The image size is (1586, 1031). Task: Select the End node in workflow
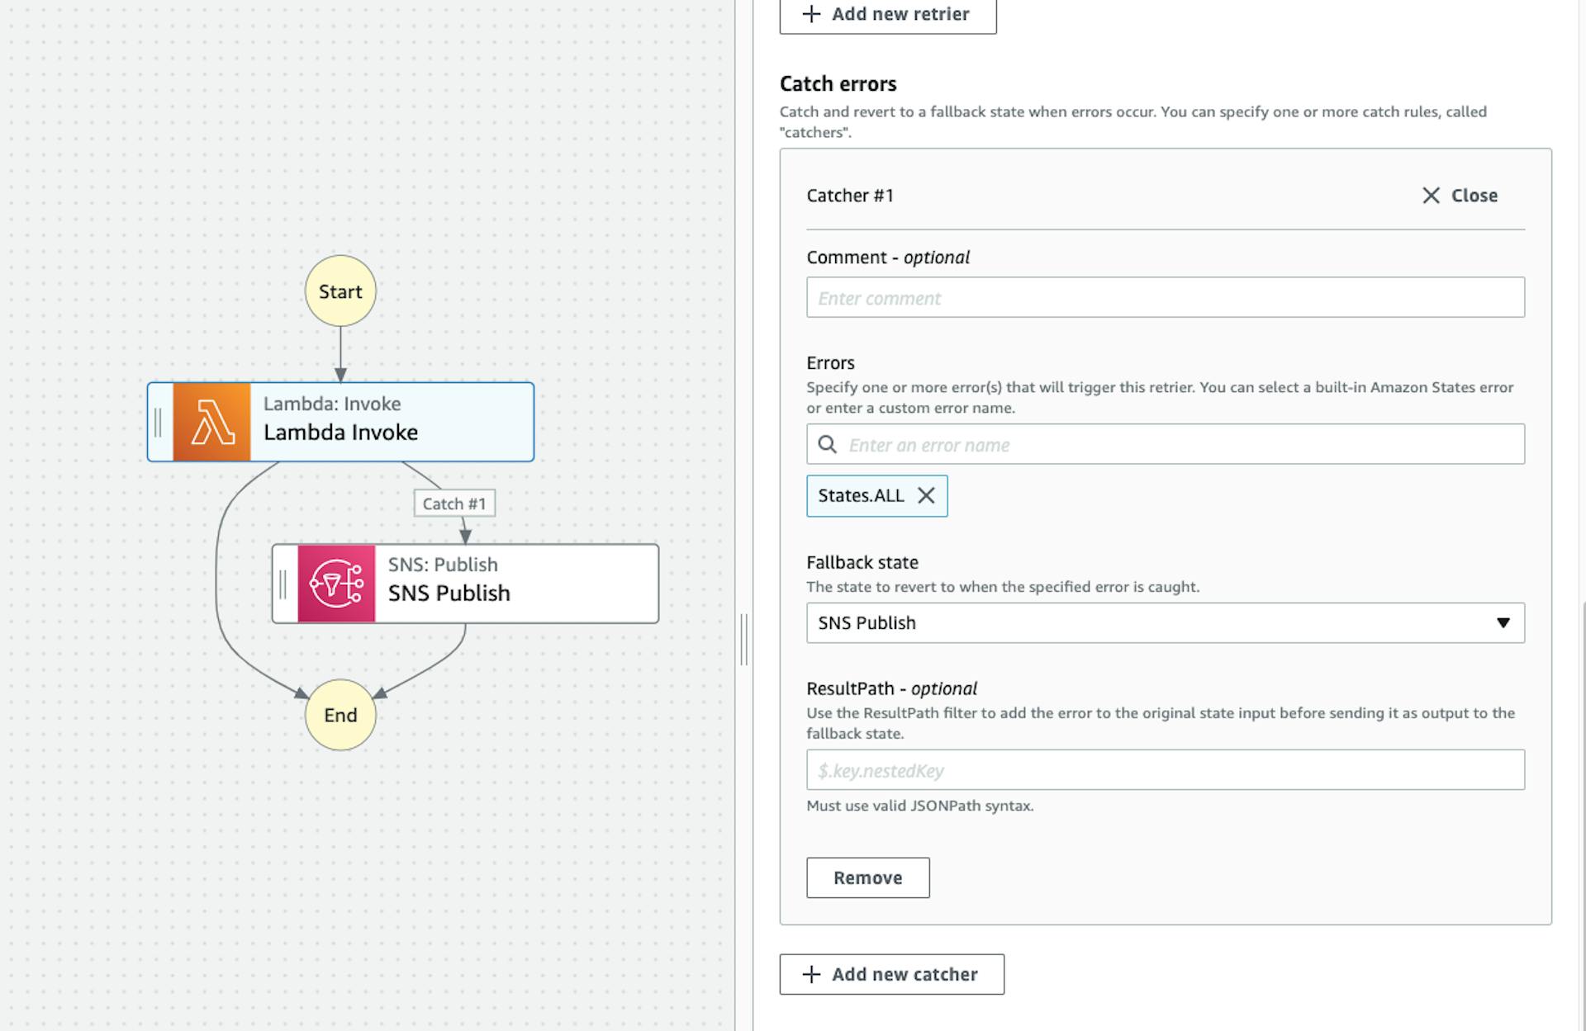click(x=340, y=715)
